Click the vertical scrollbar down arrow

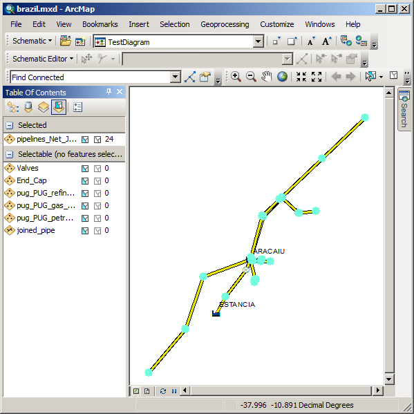(x=388, y=379)
